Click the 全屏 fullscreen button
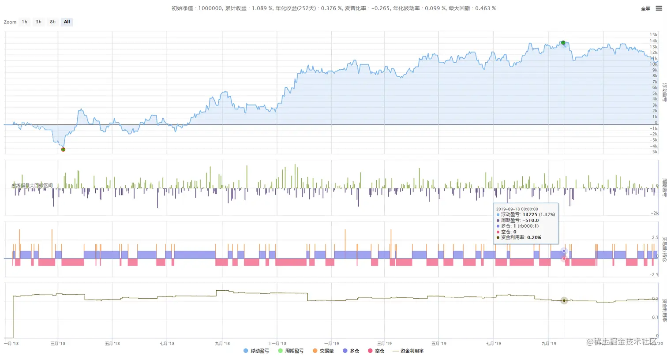This screenshot has width=667, height=356. (645, 9)
